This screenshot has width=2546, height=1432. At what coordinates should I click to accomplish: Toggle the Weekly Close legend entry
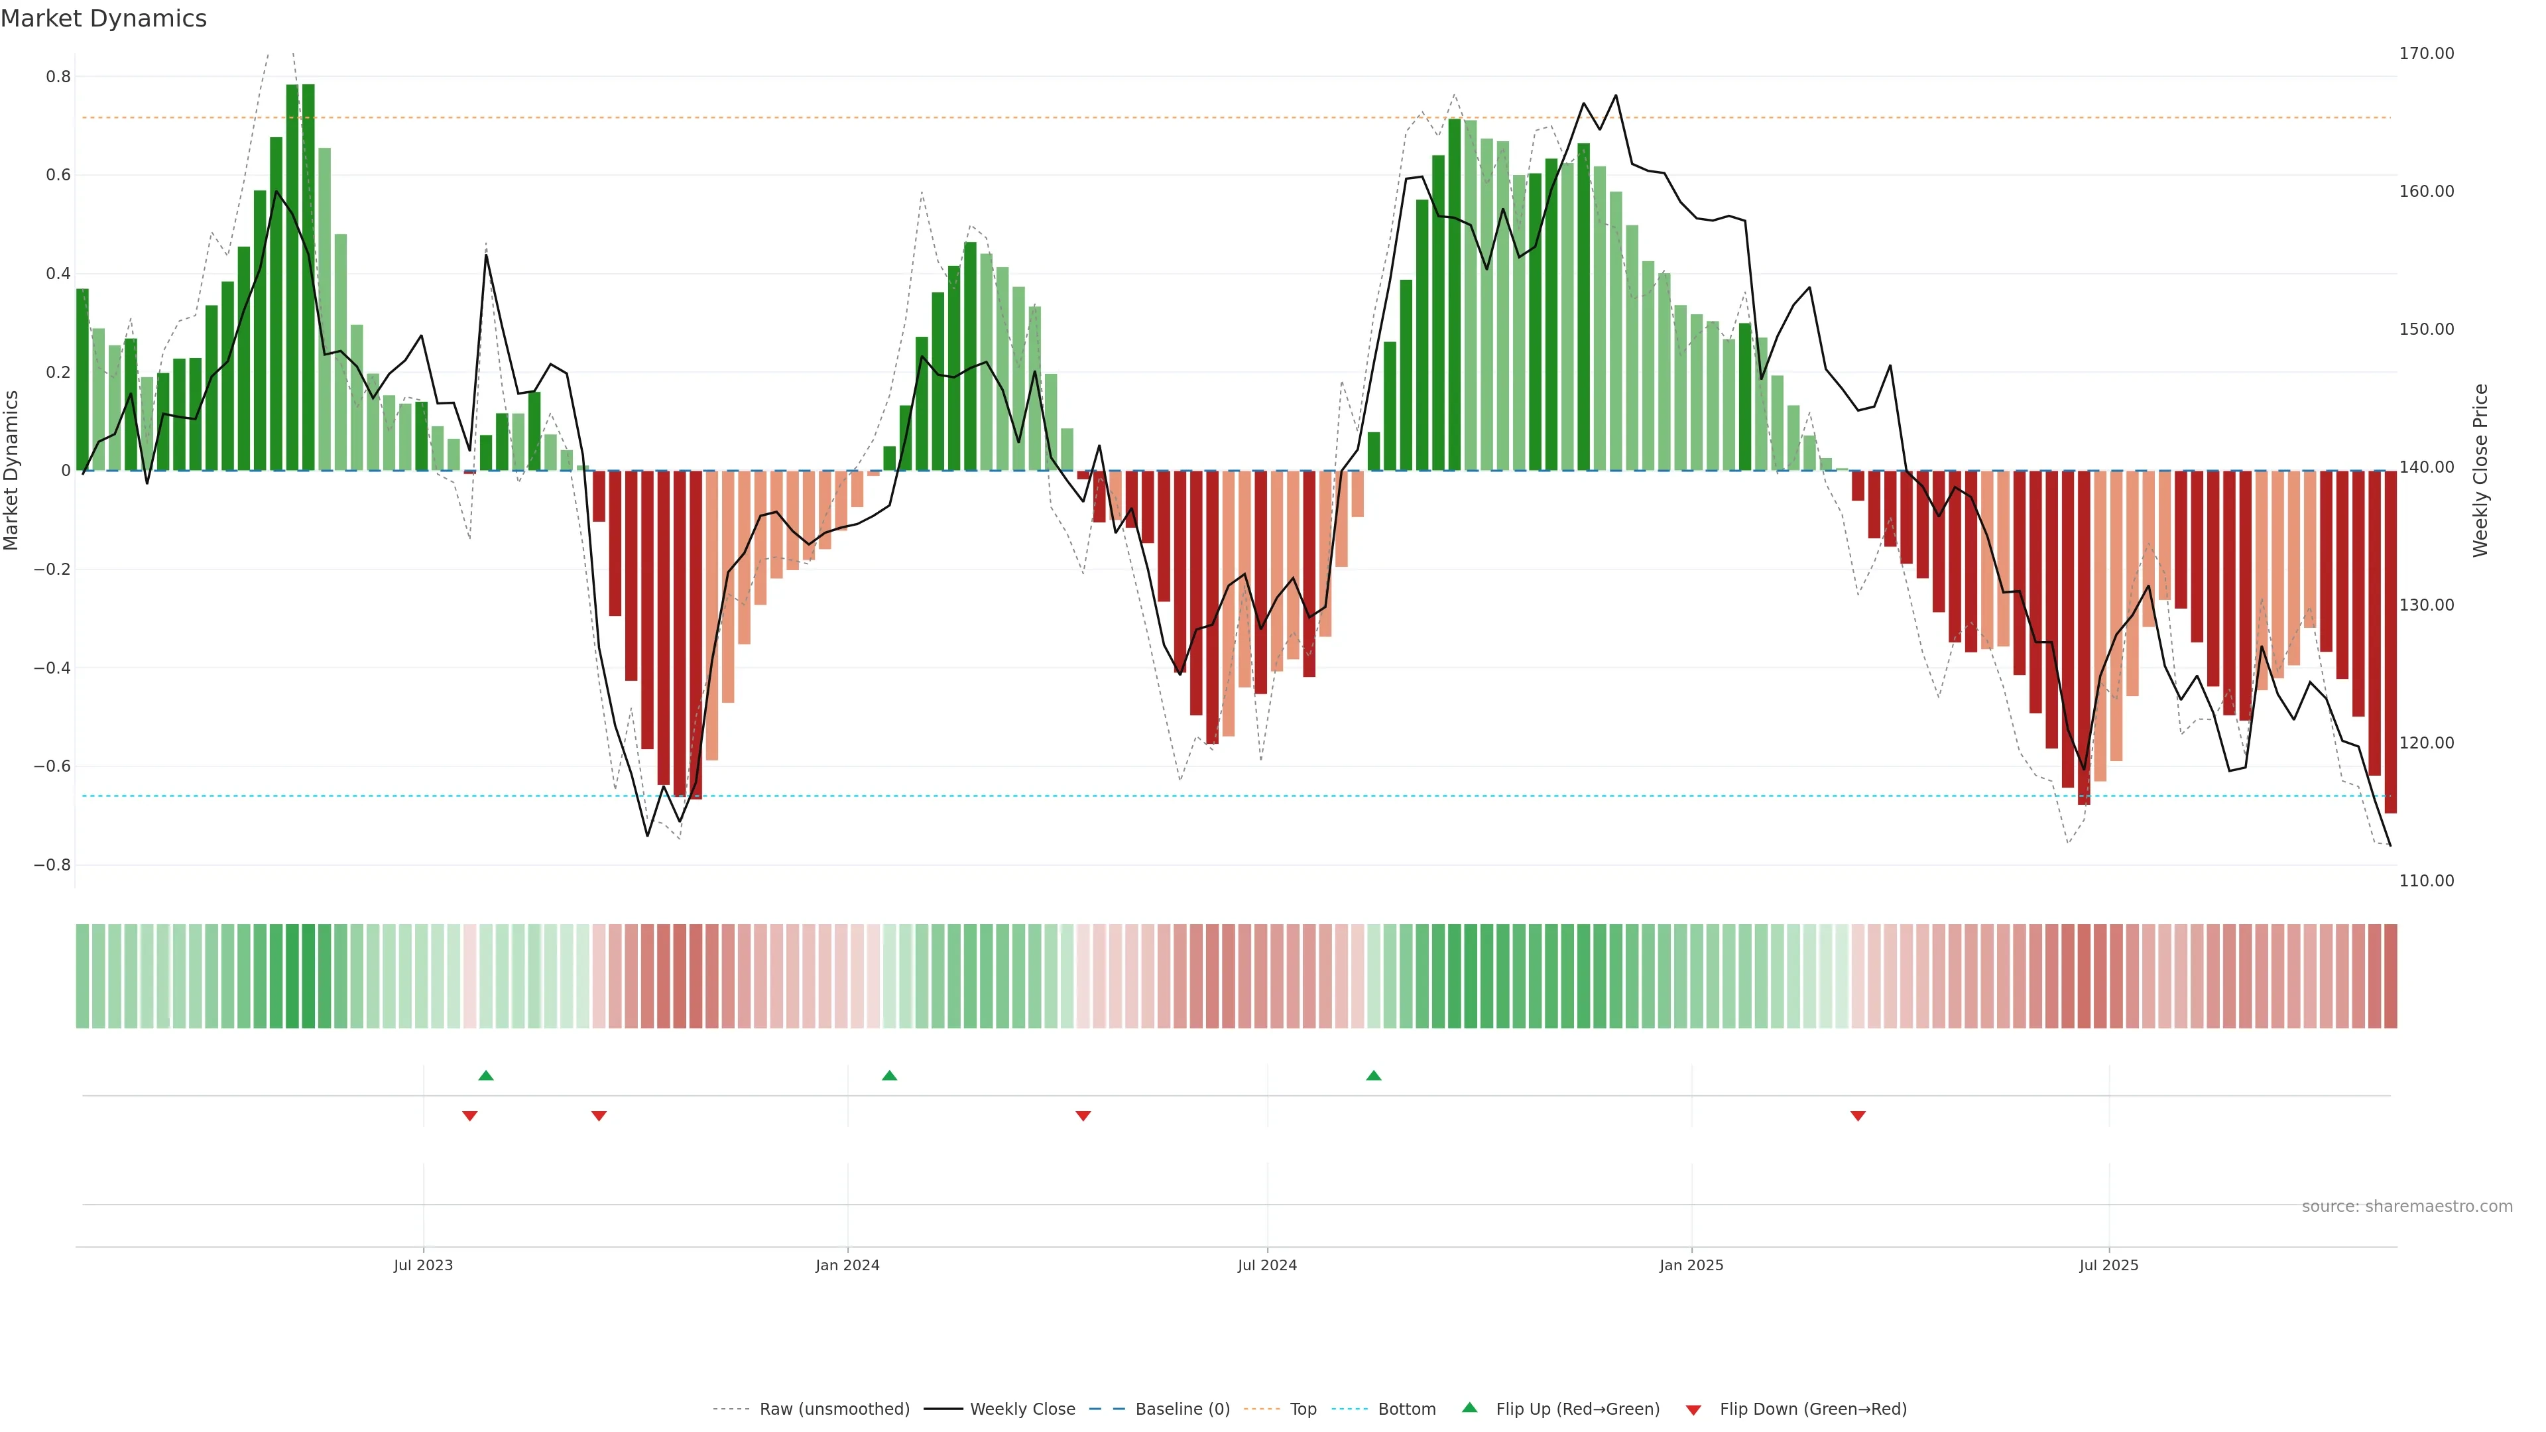coord(1022,1409)
